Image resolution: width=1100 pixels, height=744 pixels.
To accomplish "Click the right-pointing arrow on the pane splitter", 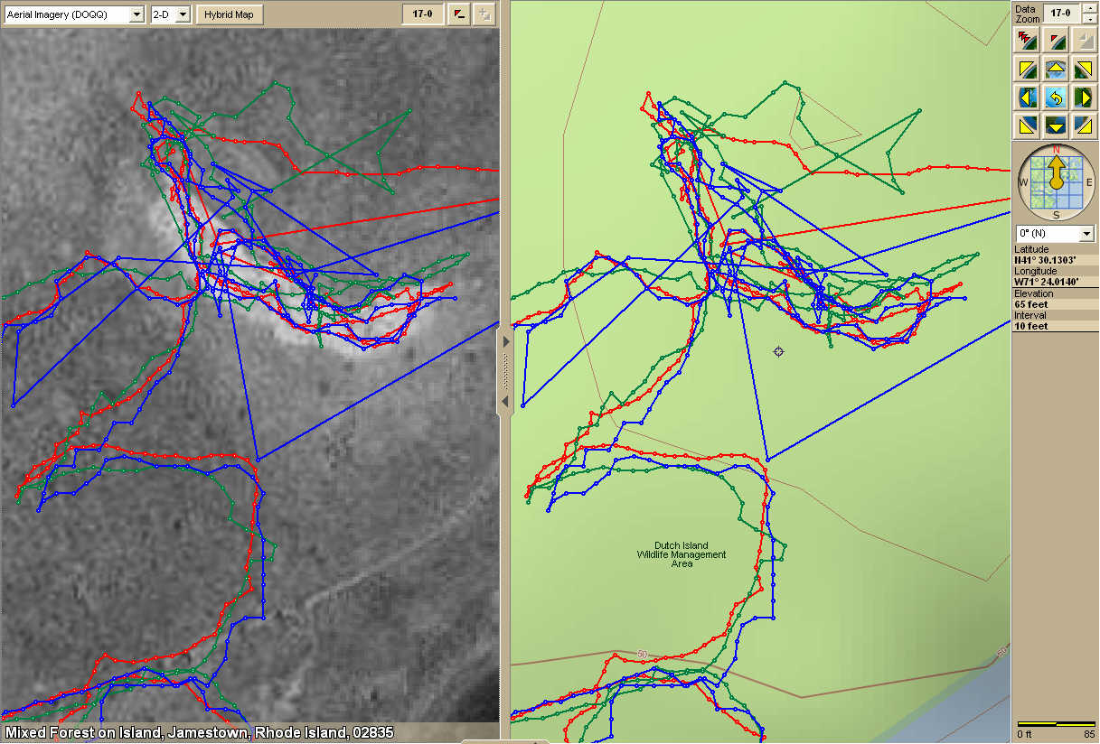I will 506,342.
